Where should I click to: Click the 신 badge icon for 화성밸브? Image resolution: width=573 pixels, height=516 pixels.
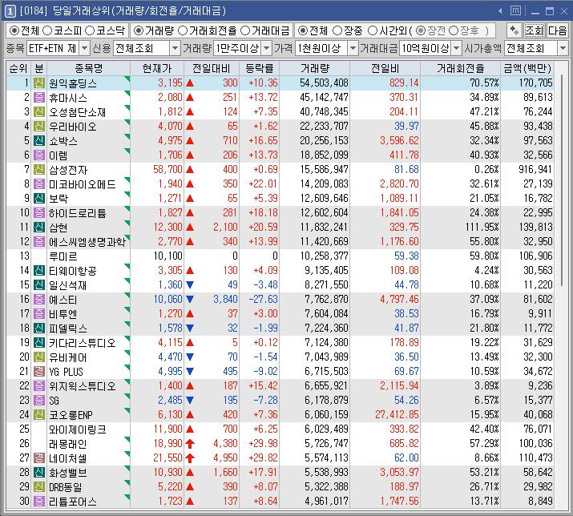39,472
